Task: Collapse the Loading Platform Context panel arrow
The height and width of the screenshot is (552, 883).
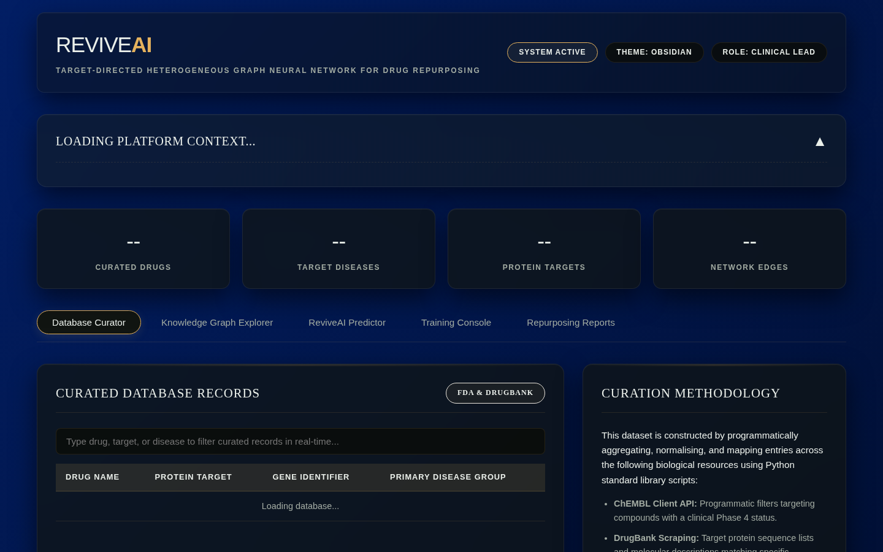Action: click(x=820, y=142)
